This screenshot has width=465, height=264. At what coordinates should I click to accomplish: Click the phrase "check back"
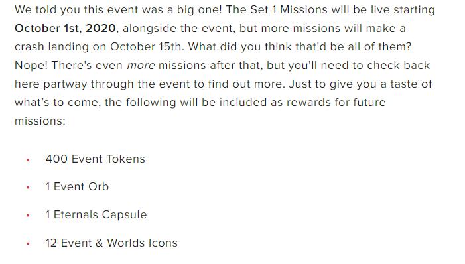tap(399, 65)
